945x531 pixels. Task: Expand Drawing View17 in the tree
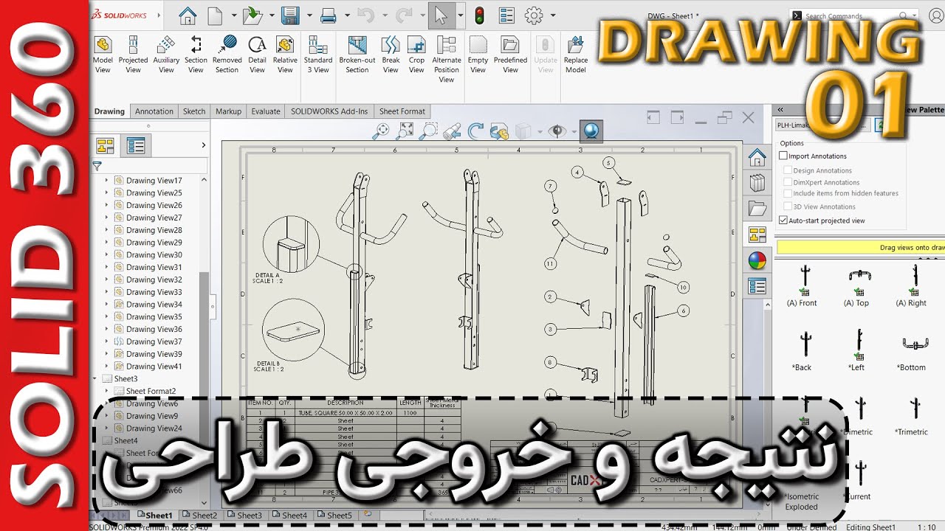106,180
